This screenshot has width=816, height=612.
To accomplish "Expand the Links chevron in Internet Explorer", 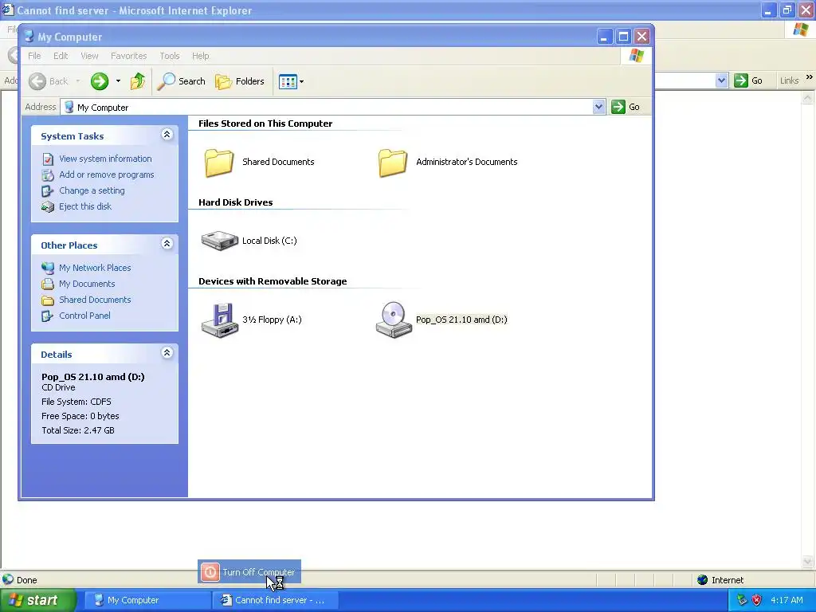I will (x=810, y=77).
